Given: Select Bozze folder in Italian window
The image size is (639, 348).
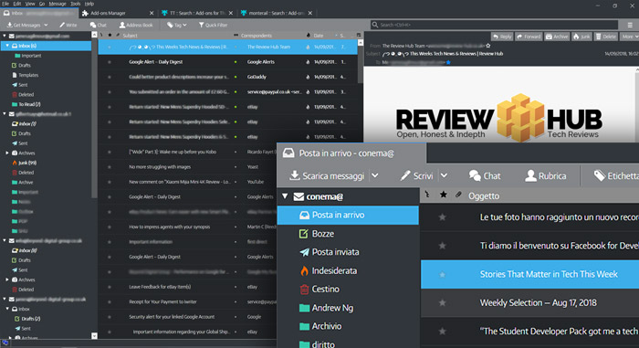Looking at the screenshot, I should click(x=316, y=234).
